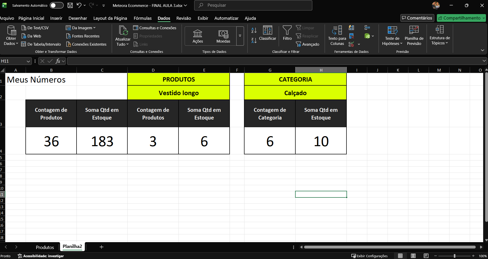Switch to Page Layout view
This screenshot has height=259, width=488.
coord(413,256)
